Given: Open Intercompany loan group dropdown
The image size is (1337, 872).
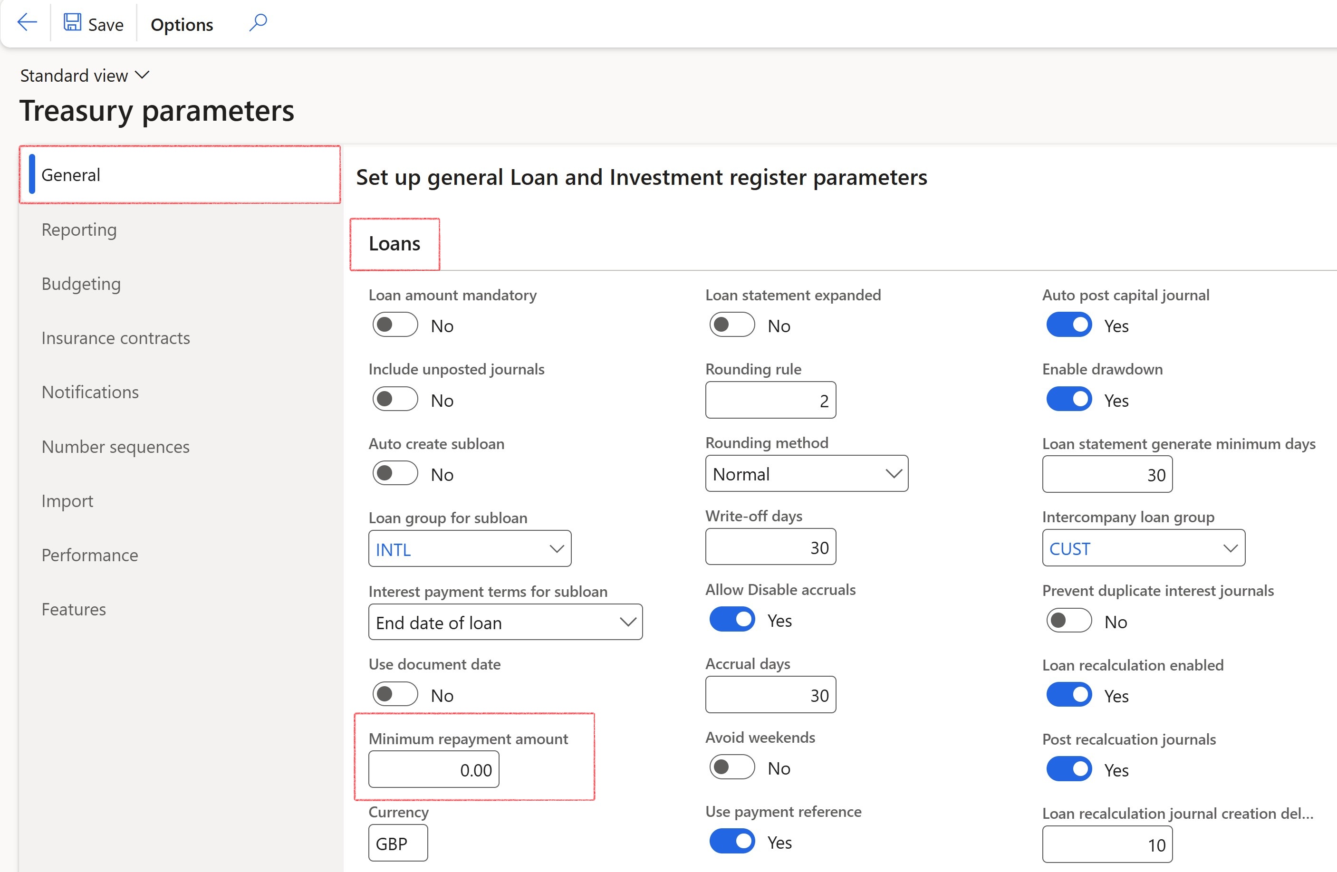Looking at the screenshot, I should pos(1230,548).
